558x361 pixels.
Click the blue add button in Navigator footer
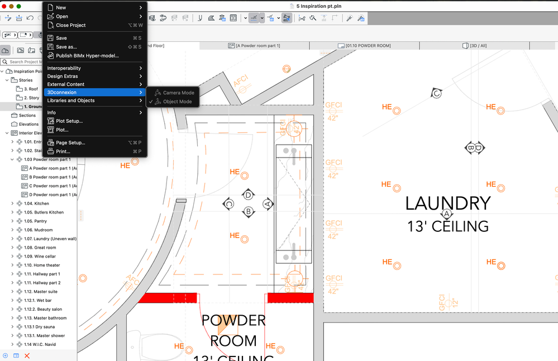[6, 355]
